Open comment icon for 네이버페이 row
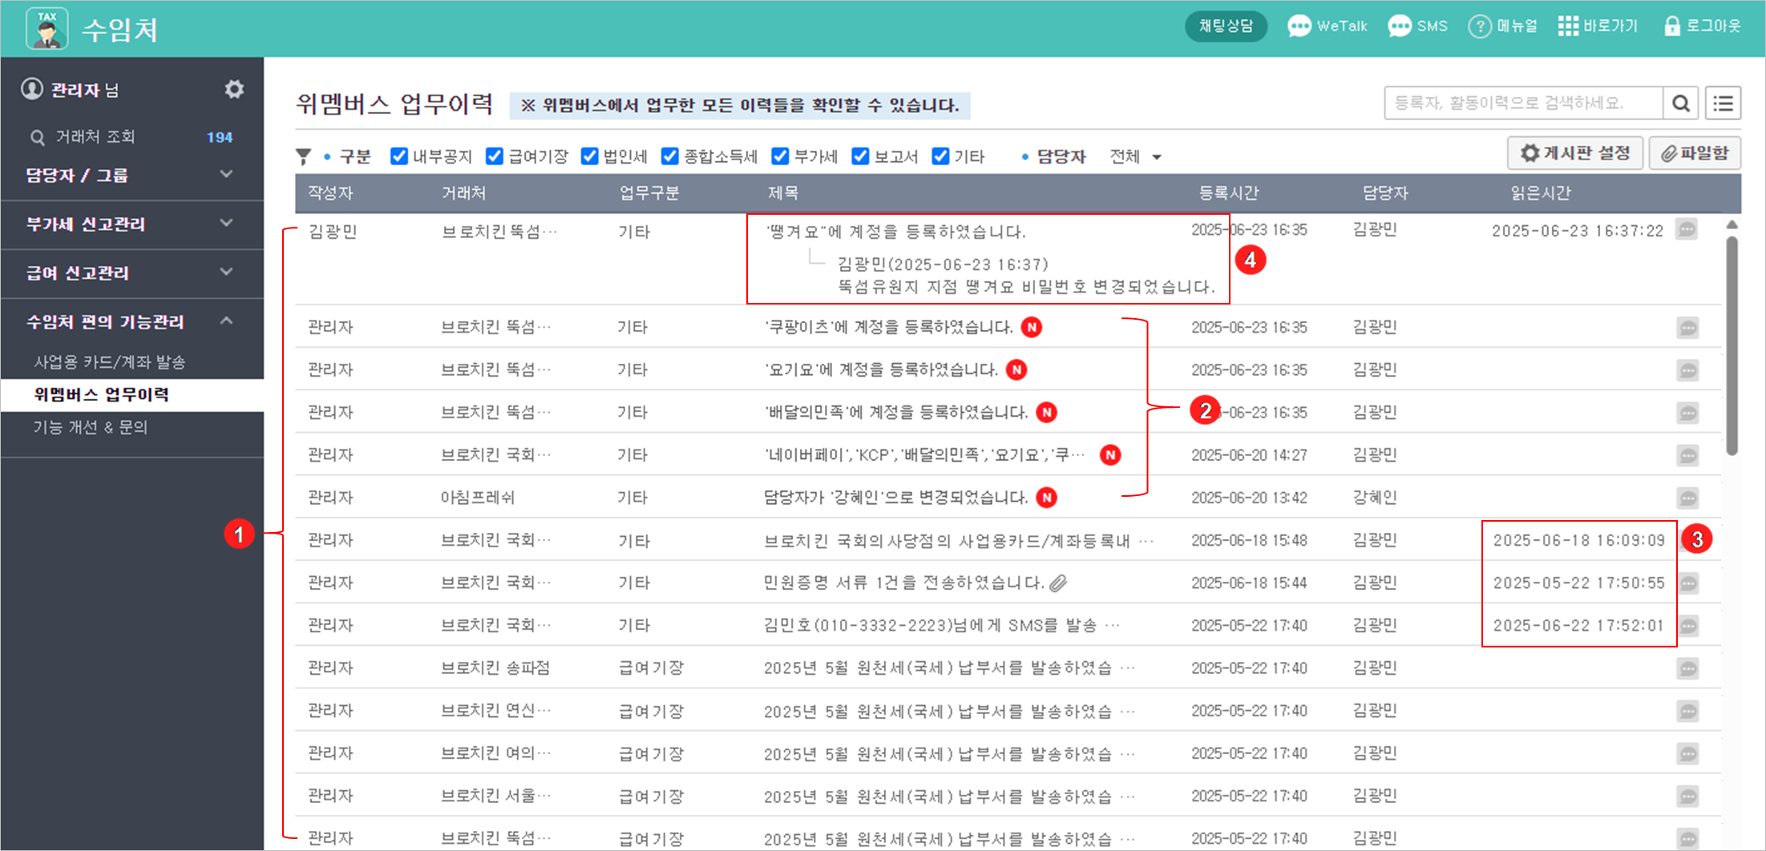Image resolution: width=1766 pixels, height=851 pixels. (x=1687, y=455)
